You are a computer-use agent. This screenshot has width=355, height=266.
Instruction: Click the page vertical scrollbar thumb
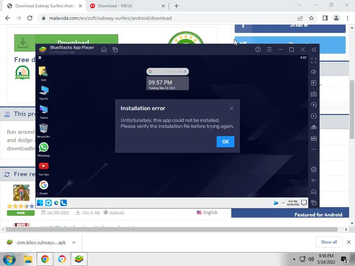[x=352, y=109]
